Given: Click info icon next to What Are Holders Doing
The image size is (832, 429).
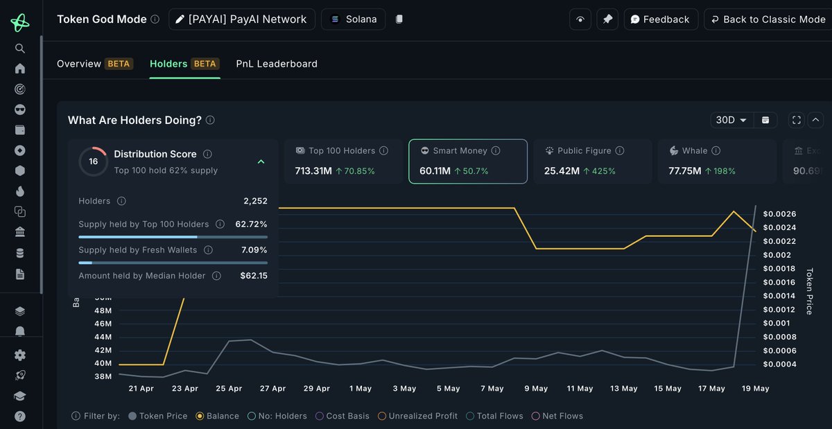Looking at the screenshot, I should point(210,120).
